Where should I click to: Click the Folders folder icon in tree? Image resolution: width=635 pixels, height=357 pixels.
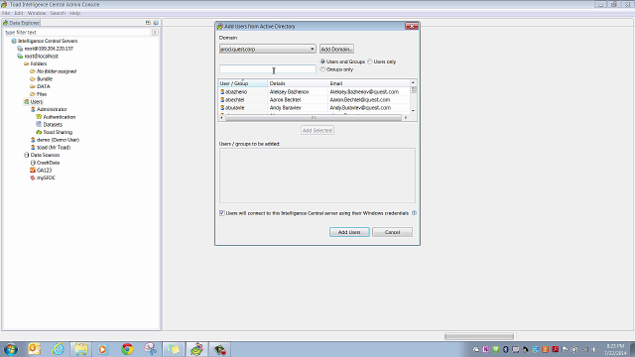coord(27,63)
